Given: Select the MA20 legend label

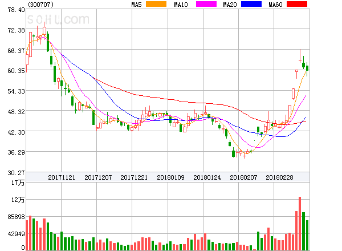Looking at the screenshot, I should [230, 5].
